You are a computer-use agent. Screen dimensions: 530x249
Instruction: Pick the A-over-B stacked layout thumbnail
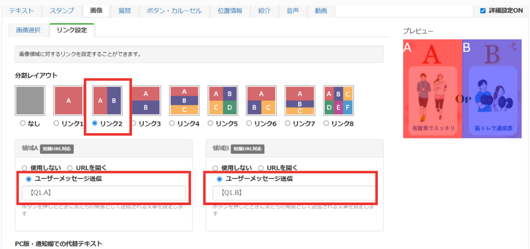[145, 101]
